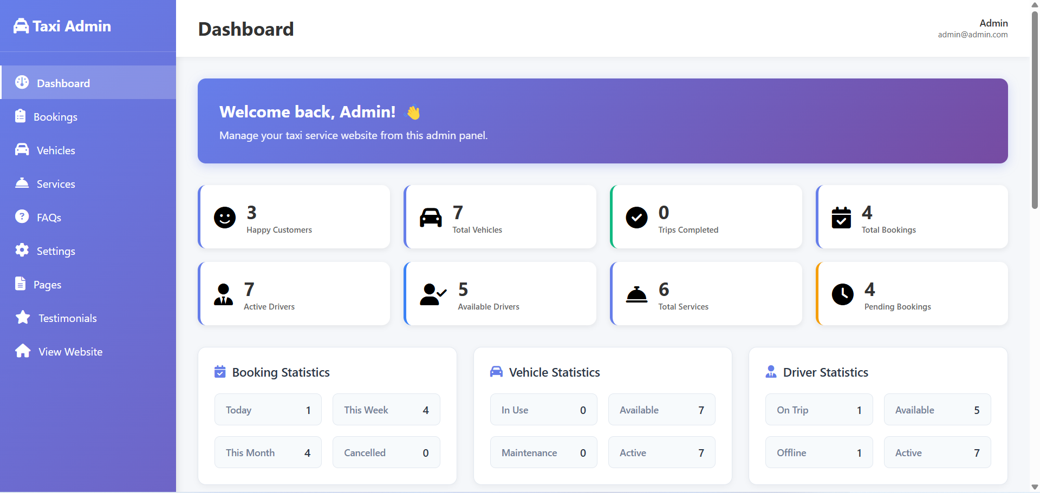Click the clock icon on Pending Bookings card
Screen dimensions: 1040x493
(x=842, y=294)
